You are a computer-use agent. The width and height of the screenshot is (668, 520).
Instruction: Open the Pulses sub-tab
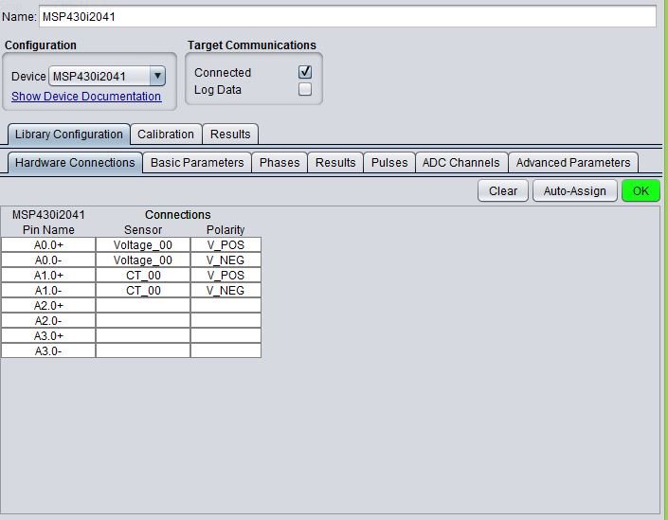point(389,163)
